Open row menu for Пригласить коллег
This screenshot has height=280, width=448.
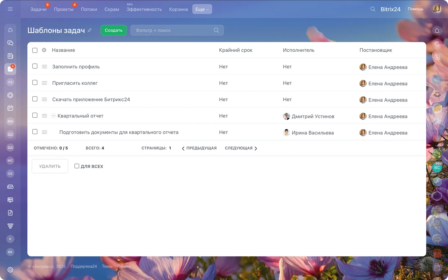[44, 83]
